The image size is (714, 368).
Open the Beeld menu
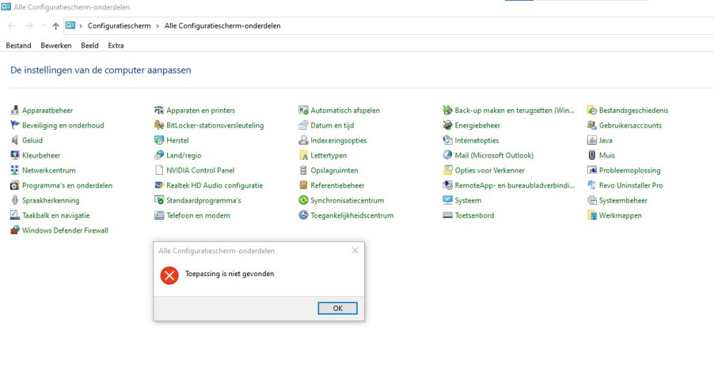[90, 46]
